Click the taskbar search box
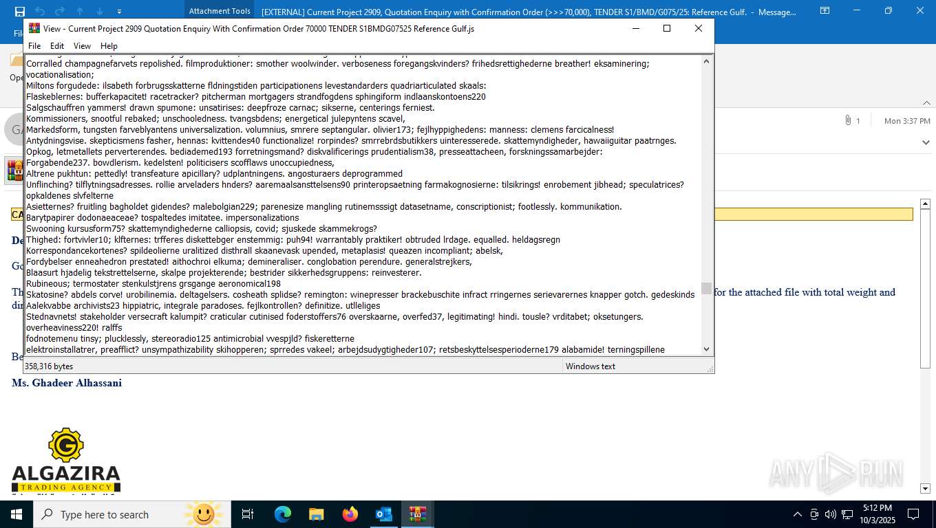This screenshot has width=936, height=528. [x=131, y=514]
